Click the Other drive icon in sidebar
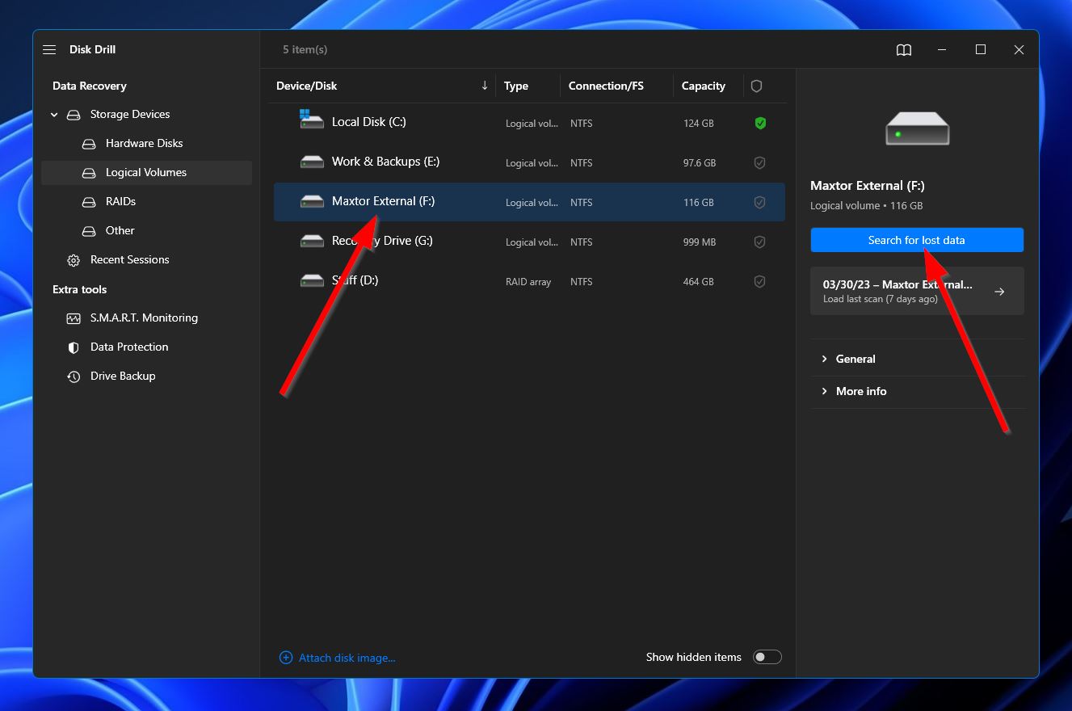The height and width of the screenshot is (711, 1072). tap(89, 231)
